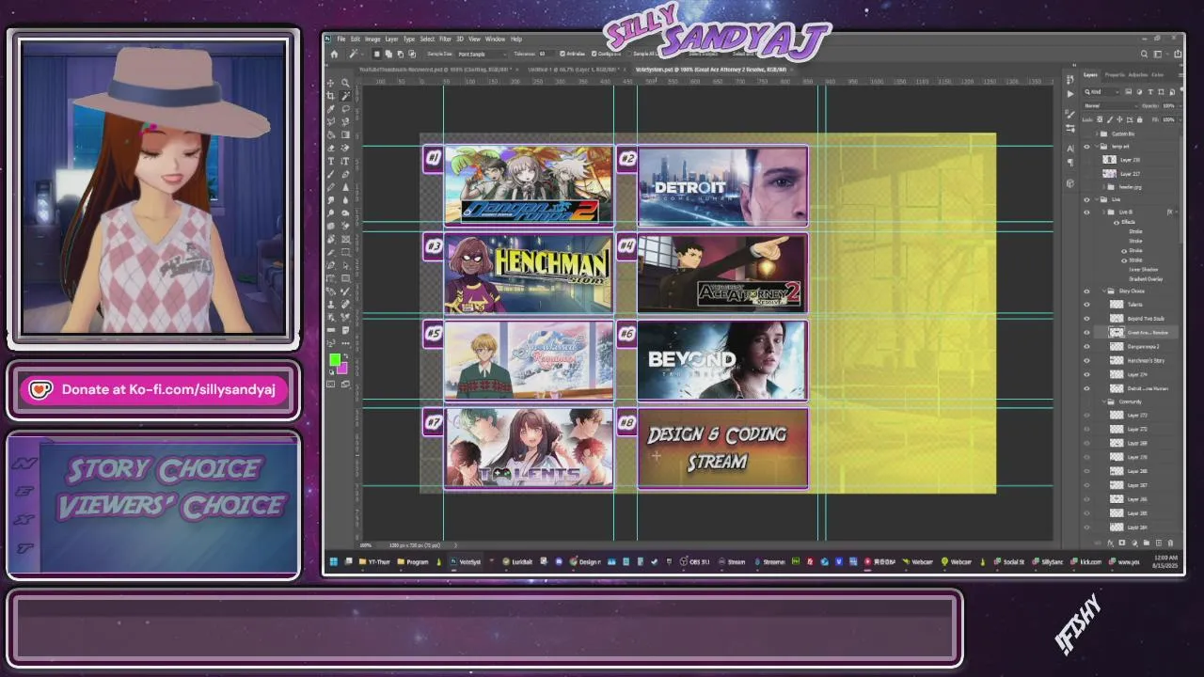
Task: Open the File menu
Action: [341, 39]
